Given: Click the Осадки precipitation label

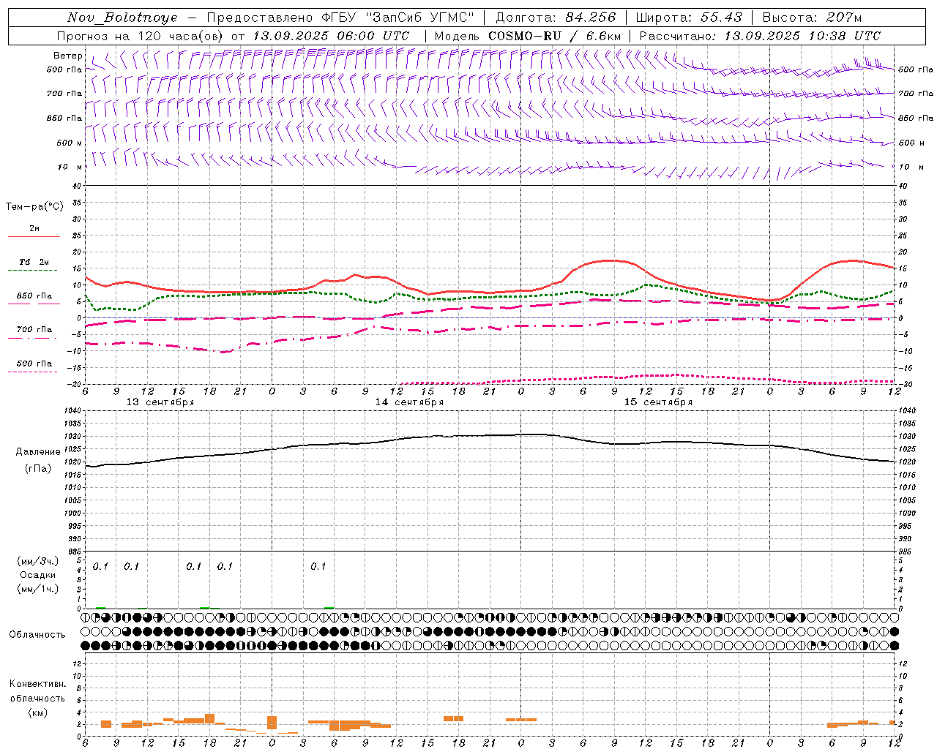Looking at the screenshot, I should click(37, 575).
